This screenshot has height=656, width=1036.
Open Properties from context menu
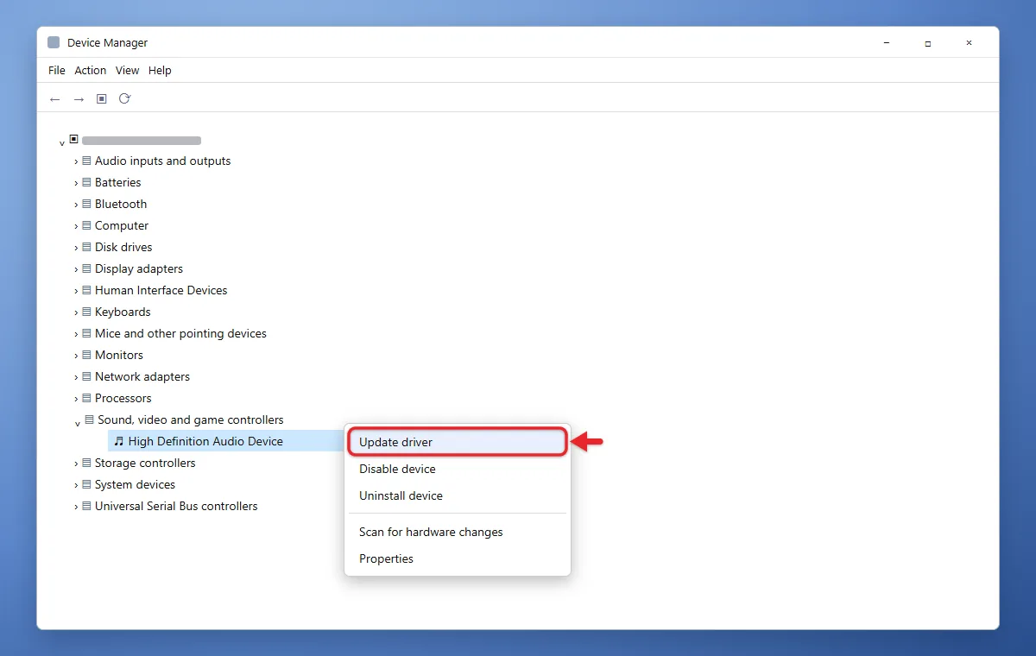point(458,558)
